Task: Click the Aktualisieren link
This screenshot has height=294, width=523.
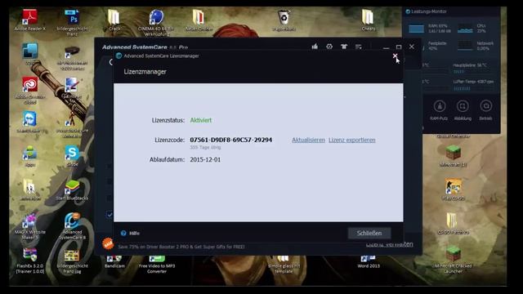Action: 308,140
